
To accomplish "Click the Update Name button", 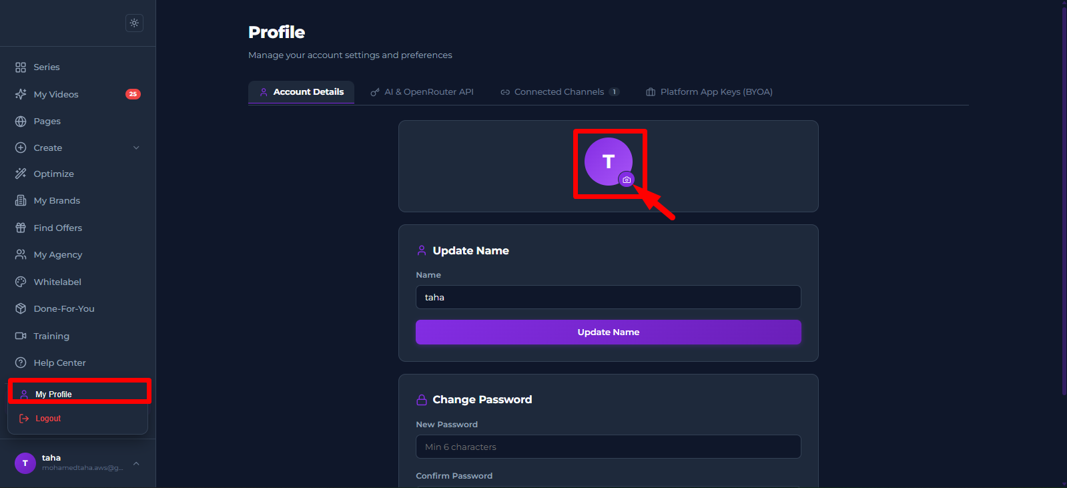I will click(609, 332).
